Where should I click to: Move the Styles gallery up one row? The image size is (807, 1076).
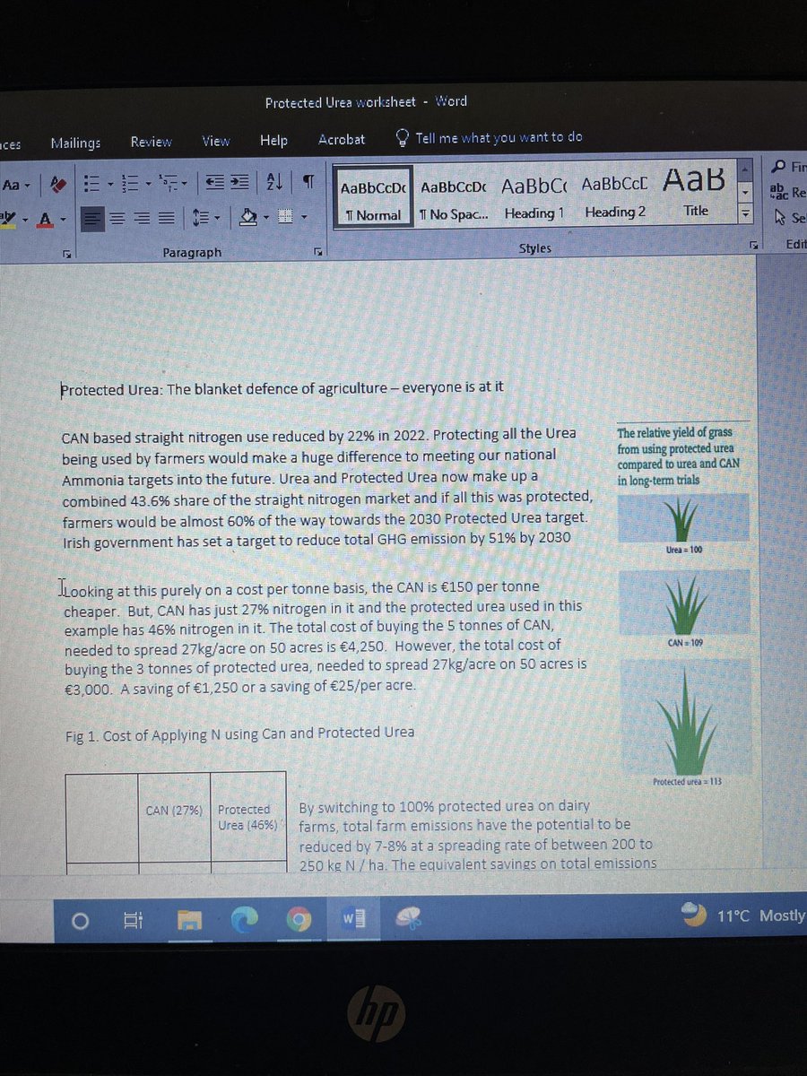coord(744,169)
